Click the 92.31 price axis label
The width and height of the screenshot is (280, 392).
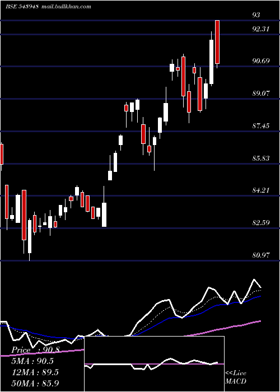(x=261, y=29)
